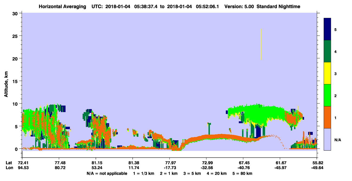Click legend text 'N/A = not applicable'

107,173
